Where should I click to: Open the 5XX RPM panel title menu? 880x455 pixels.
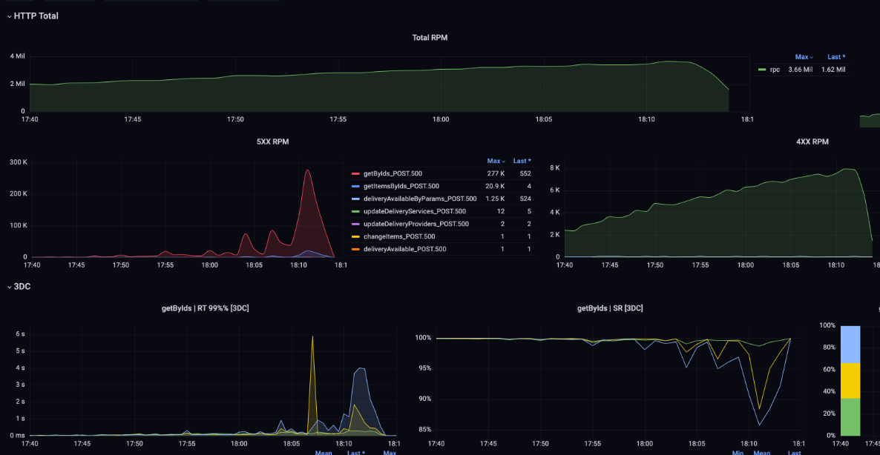[272, 142]
